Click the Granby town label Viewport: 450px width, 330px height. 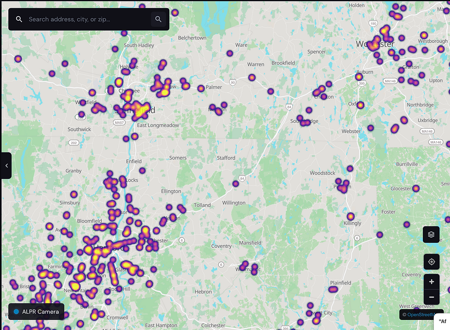(73, 170)
